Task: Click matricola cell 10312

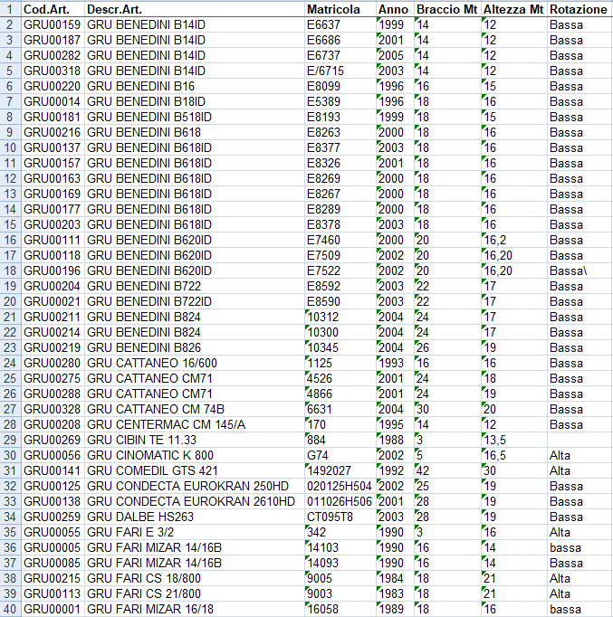Action: click(x=340, y=317)
